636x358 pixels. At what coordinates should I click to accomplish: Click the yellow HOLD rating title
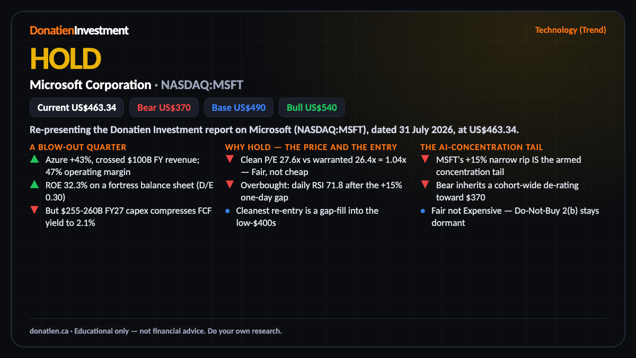tap(65, 58)
